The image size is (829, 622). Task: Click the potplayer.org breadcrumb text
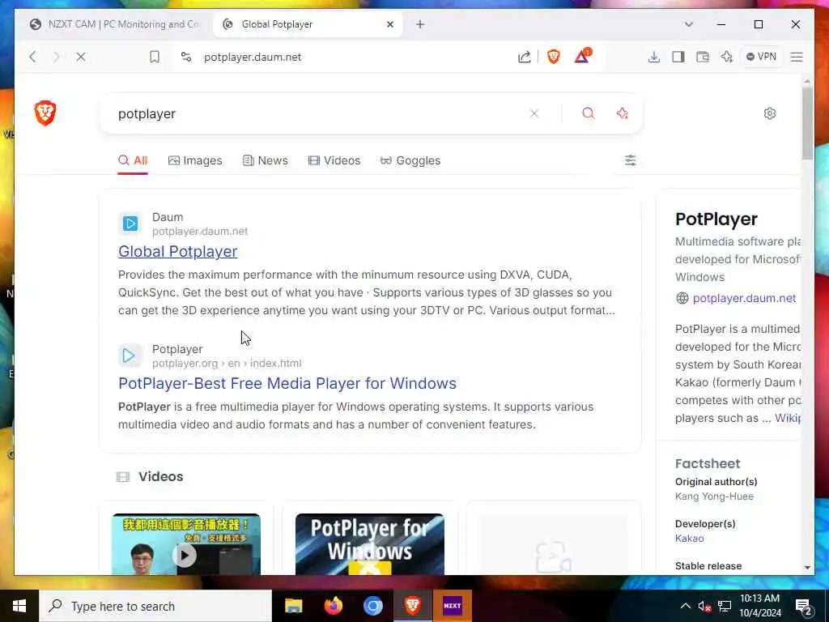(227, 364)
